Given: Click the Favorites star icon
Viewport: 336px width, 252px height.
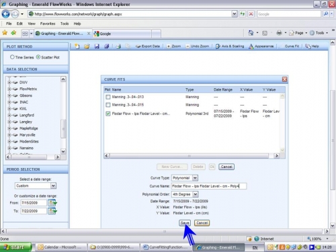Looking at the screenshot, I should point(5,33).
